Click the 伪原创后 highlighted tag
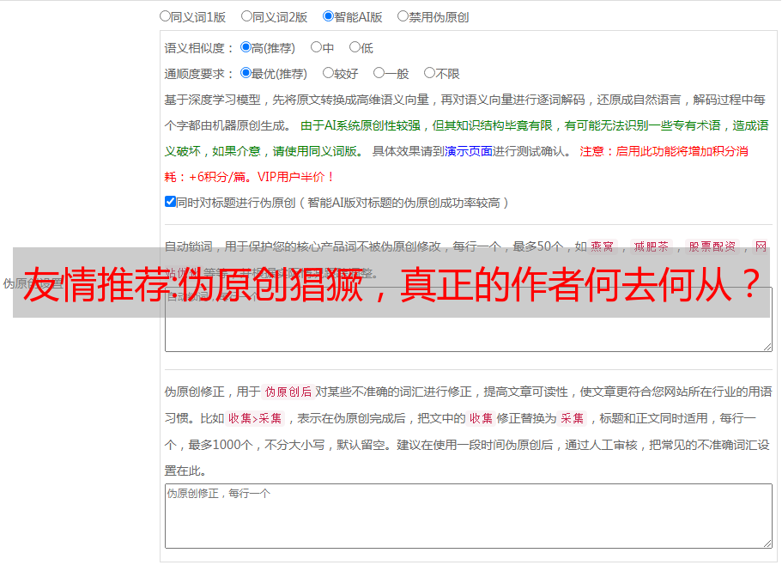This screenshot has height=565, width=782. coord(288,392)
